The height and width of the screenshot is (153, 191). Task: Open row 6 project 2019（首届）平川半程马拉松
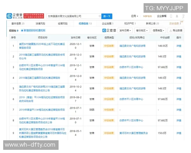42,99
